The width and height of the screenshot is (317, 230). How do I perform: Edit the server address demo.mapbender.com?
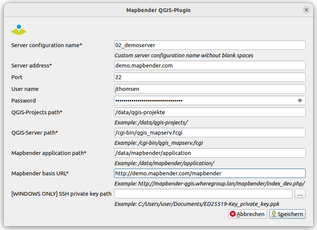click(x=210, y=65)
